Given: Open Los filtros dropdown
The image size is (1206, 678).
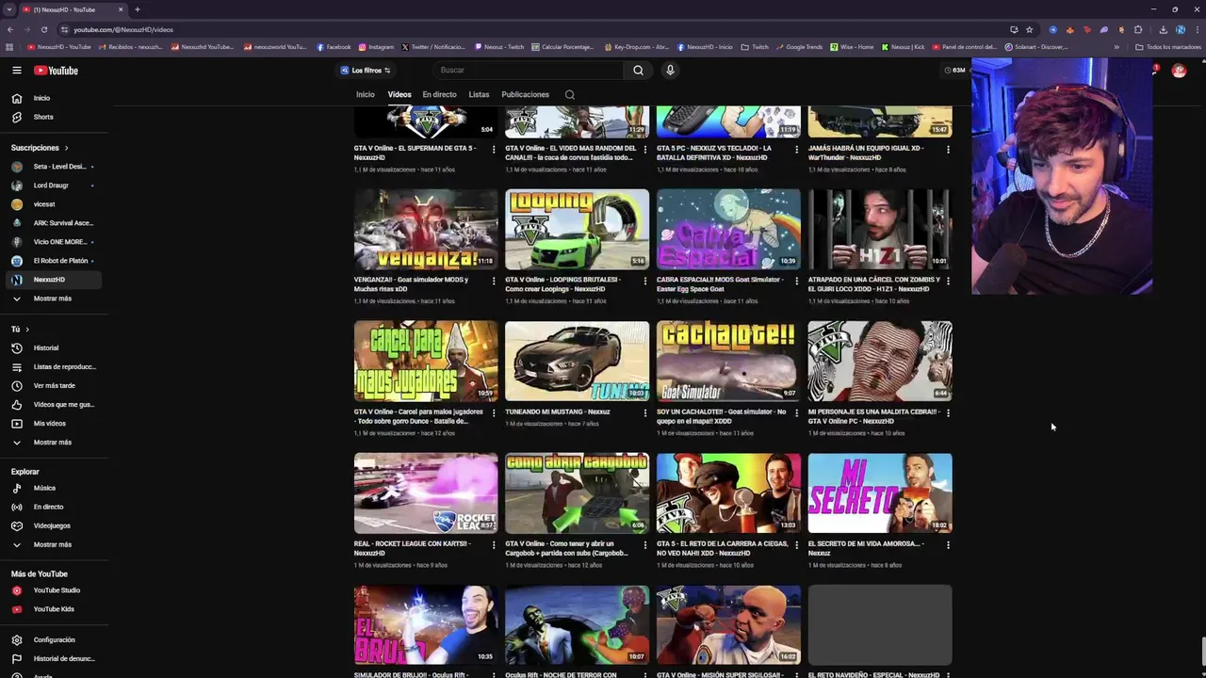Looking at the screenshot, I should click(x=366, y=71).
